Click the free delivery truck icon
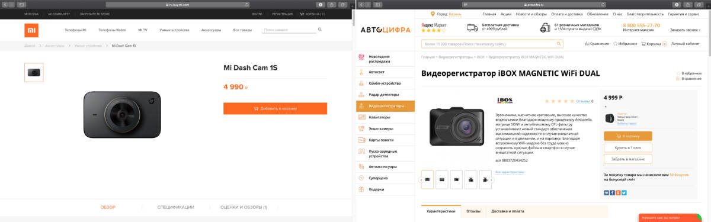 point(472,27)
